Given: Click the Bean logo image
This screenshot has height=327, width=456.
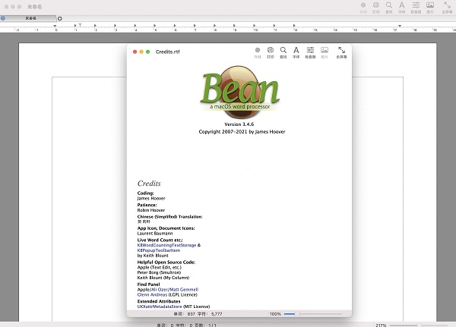Looking at the screenshot, I should [239, 91].
